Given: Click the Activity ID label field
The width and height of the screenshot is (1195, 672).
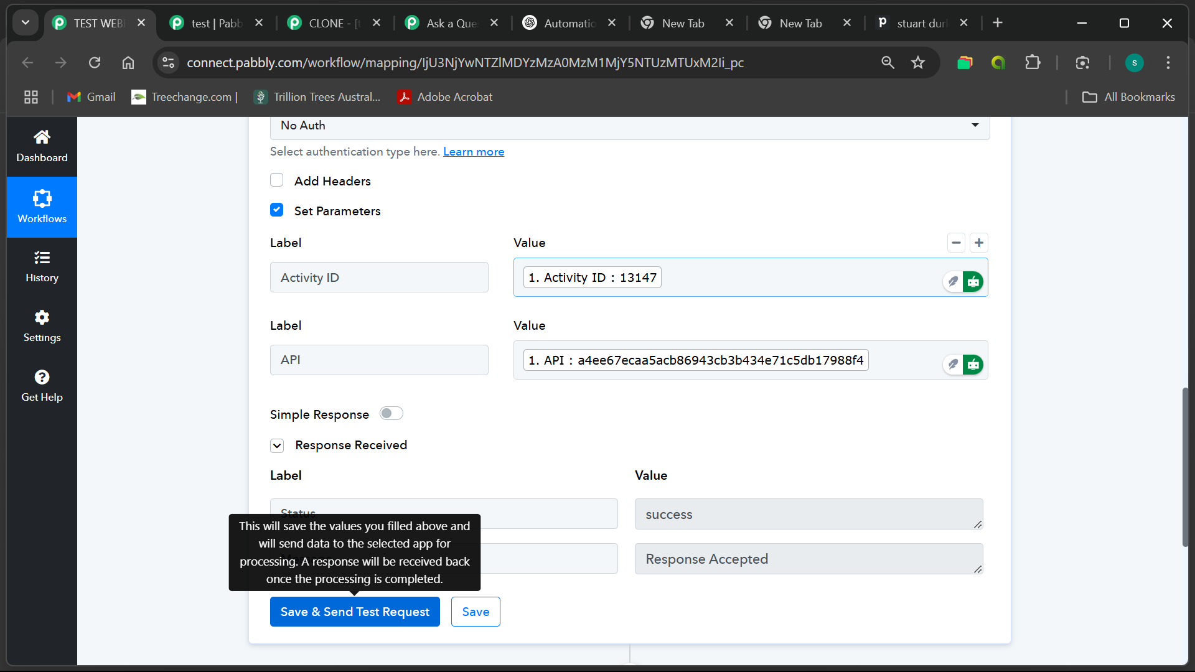Looking at the screenshot, I should (379, 278).
